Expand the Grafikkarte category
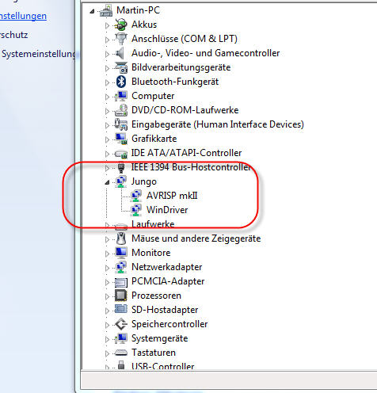This screenshot has height=393, width=377. (x=107, y=139)
